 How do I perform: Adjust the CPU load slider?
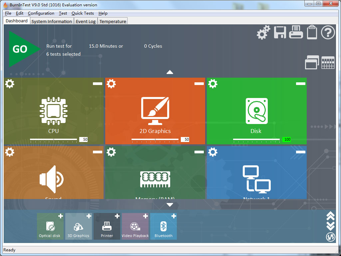(x=53, y=139)
